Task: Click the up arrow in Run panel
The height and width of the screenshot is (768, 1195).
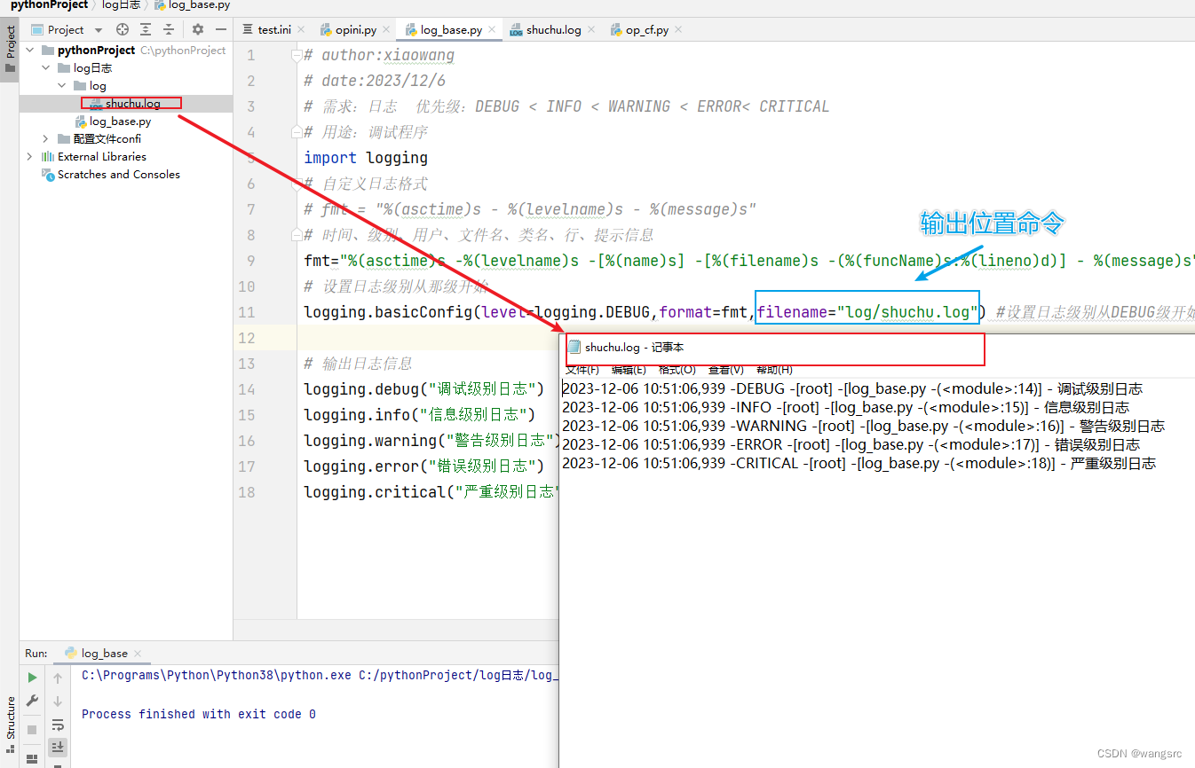Action: tap(58, 678)
